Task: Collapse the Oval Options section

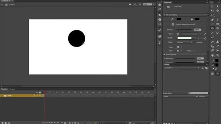Action: pyautogui.click(x=164, y=54)
